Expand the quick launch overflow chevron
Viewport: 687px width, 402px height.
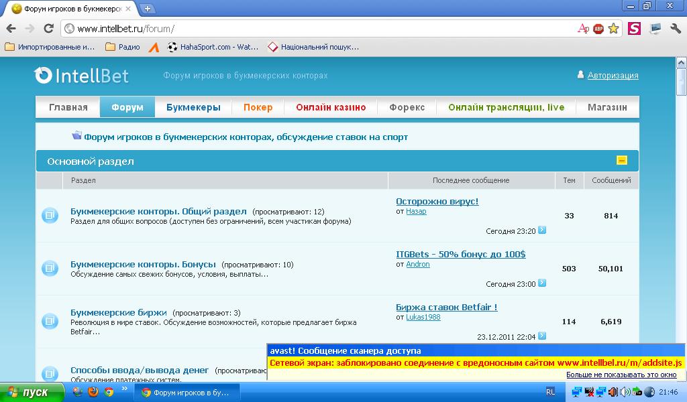point(124,388)
